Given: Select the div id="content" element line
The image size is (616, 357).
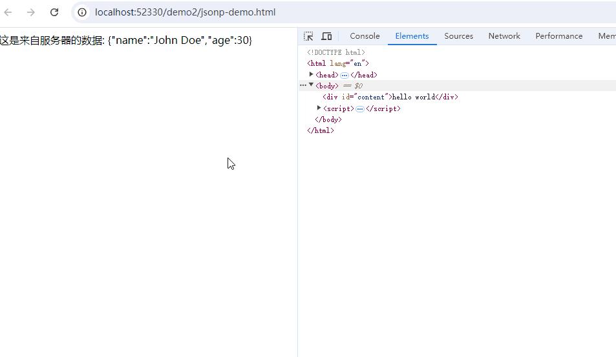Looking at the screenshot, I should pyautogui.click(x=390, y=97).
